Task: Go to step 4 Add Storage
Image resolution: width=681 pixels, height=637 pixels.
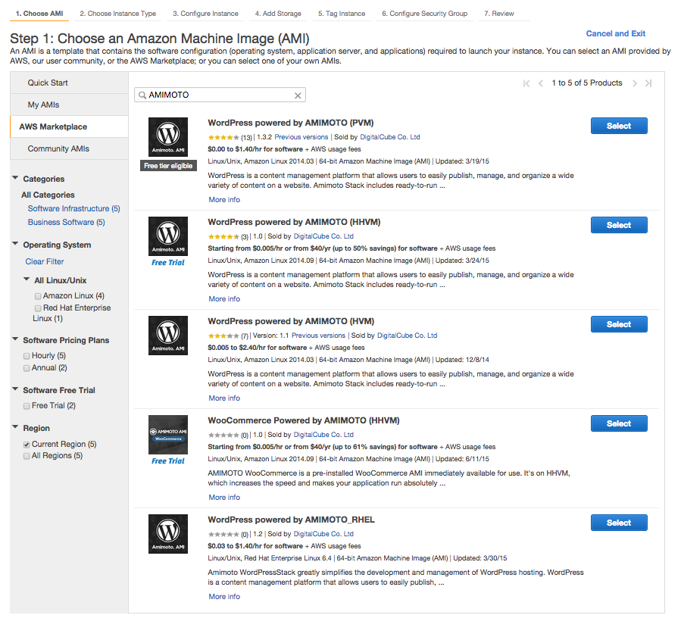Action: [278, 14]
